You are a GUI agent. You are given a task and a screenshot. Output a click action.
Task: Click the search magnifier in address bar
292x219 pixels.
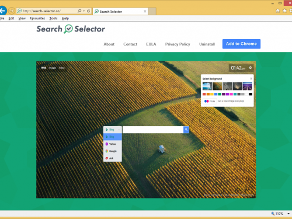pos(79,11)
